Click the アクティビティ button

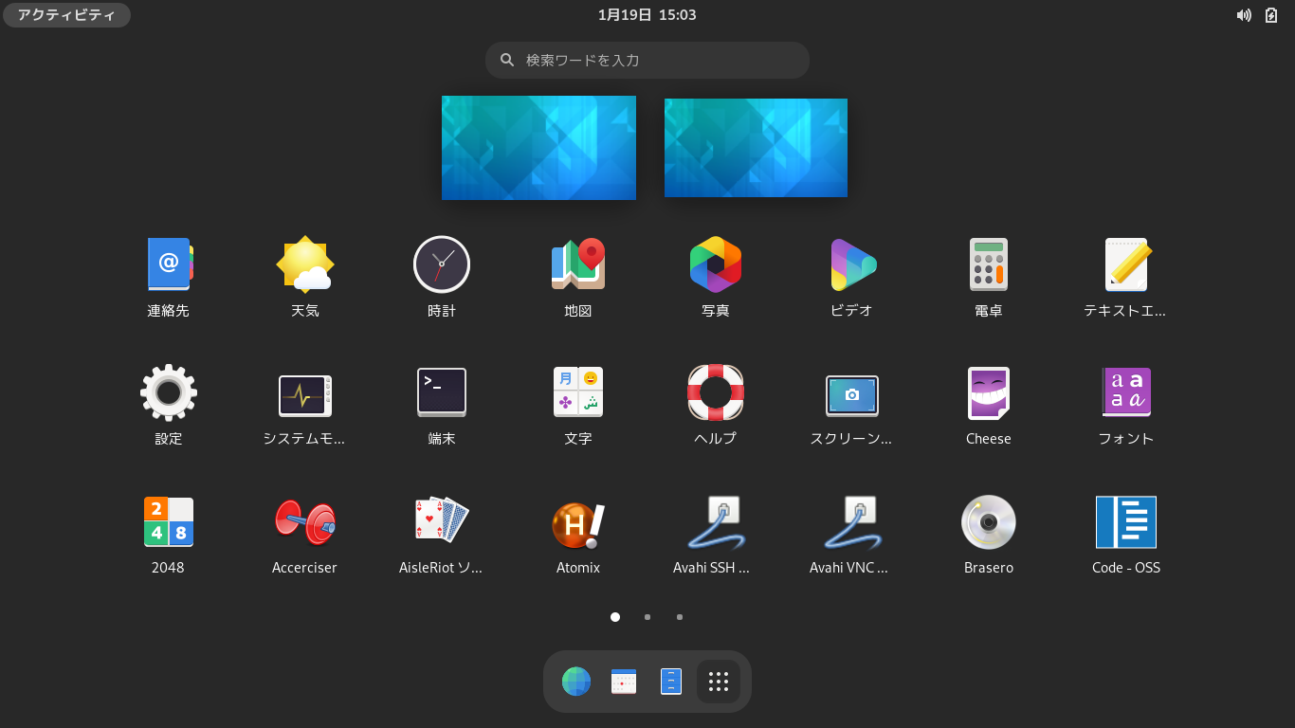pos(66,15)
